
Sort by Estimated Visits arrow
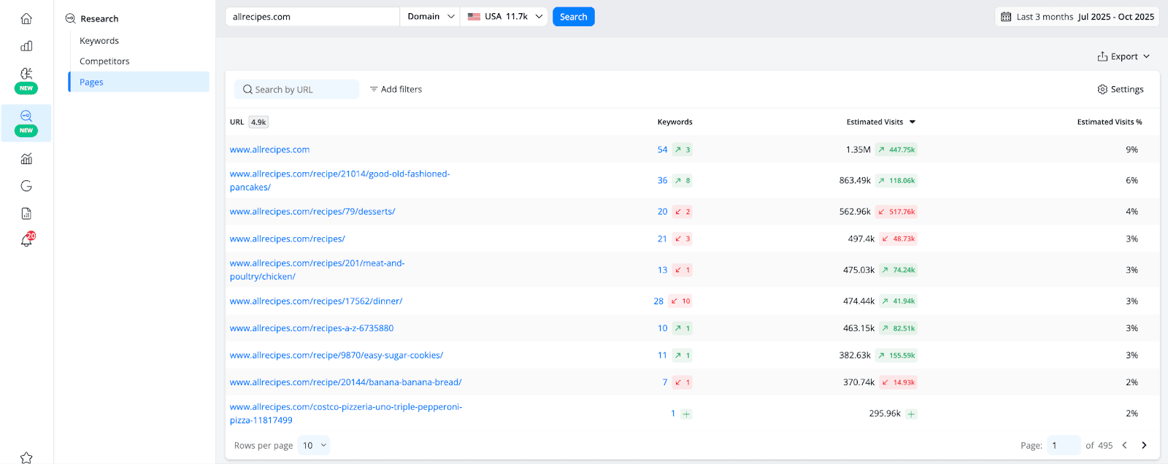(912, 122)
